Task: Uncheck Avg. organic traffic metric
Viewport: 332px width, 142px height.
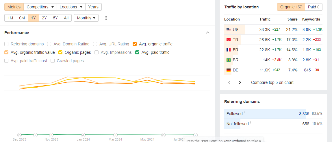Action: click(x=135, y=44)
